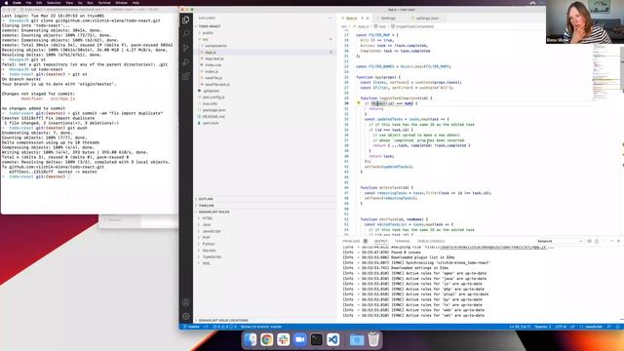
Task: Collapse the SonarLint Rules section
Action: click(x=214, y=213)
